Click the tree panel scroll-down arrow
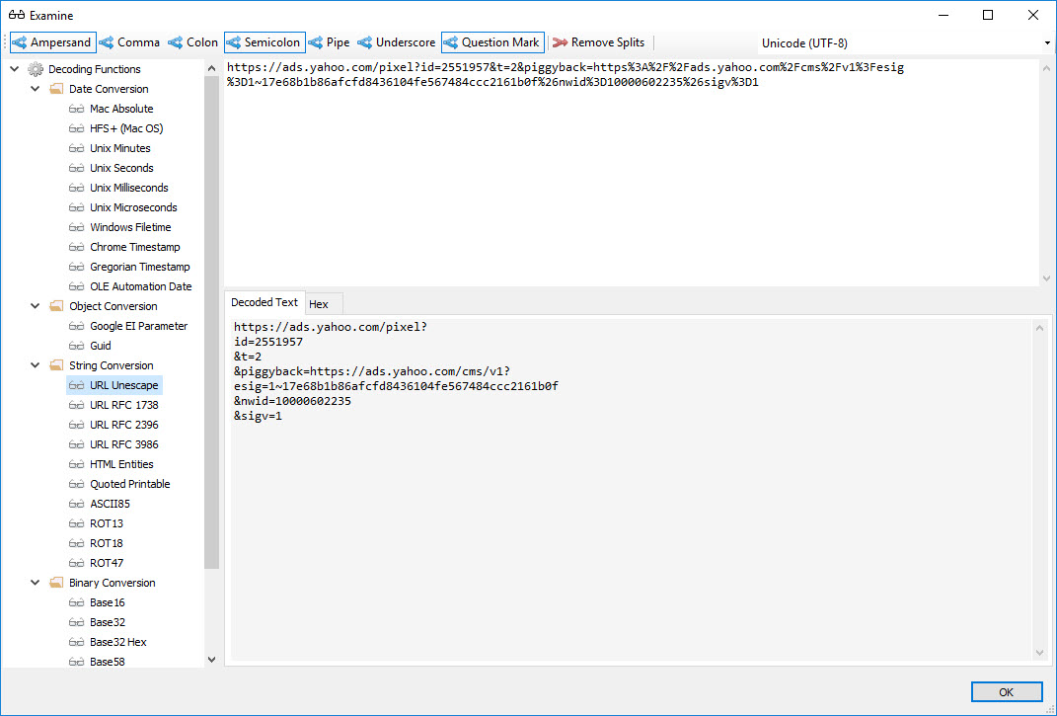The width and height of the screenshot is (1057, 716). (x=211, y=660)
